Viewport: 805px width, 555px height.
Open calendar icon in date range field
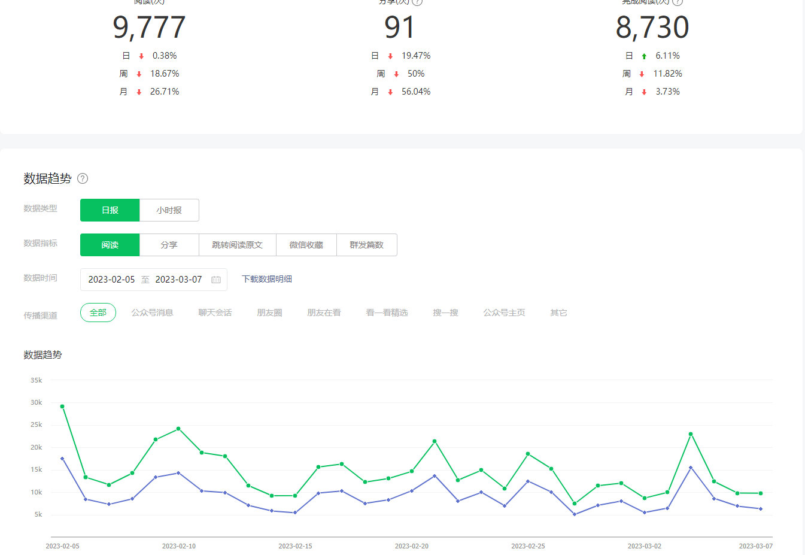tap(216, 280)
